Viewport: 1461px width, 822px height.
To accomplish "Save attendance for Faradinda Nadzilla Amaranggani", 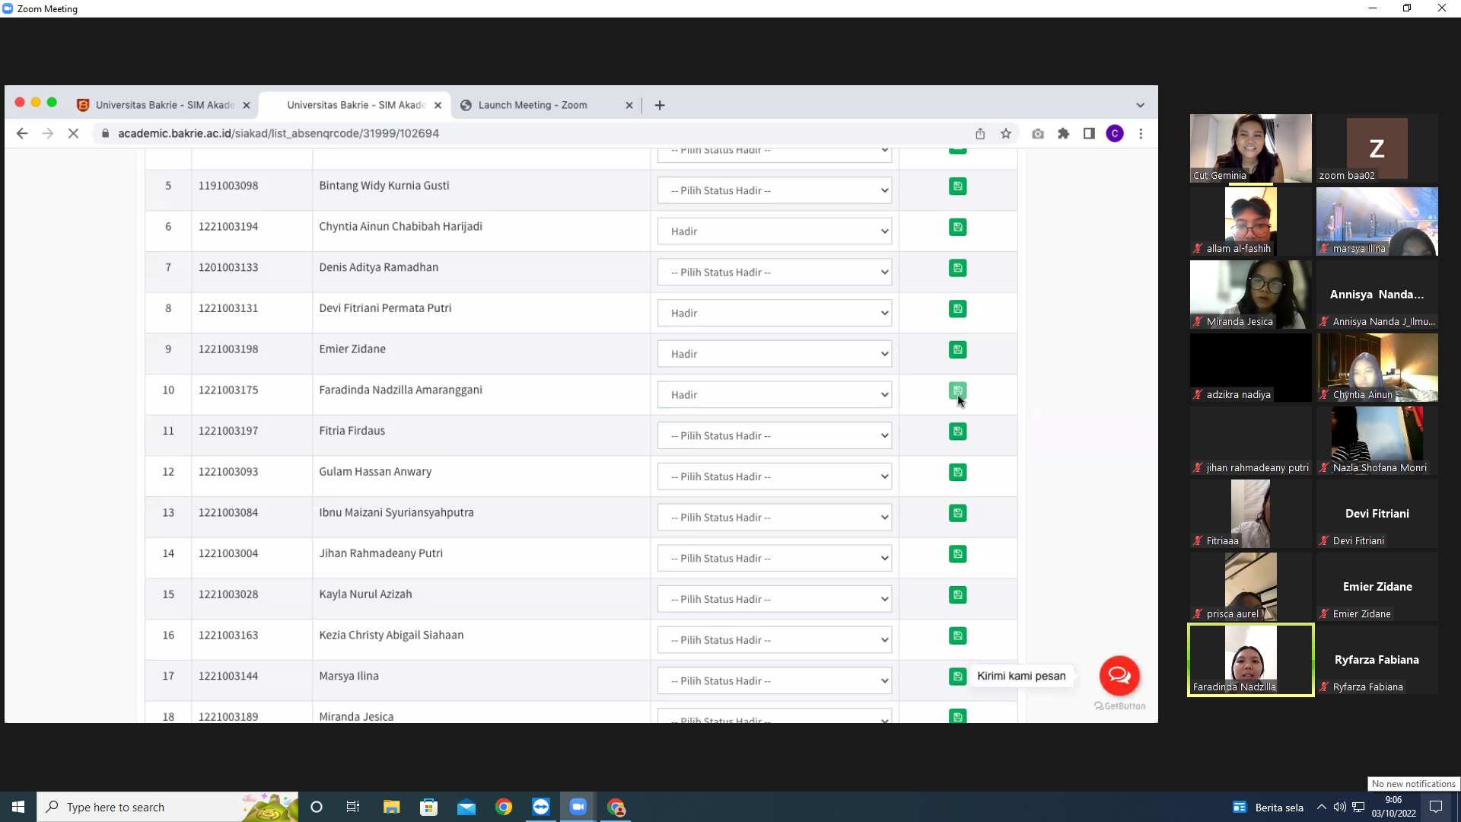I will pyautogui.click(x=957, y=390).
